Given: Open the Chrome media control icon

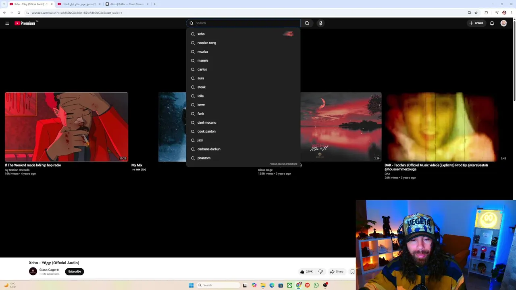Looking at the screenshot, I should click(497, 12).
